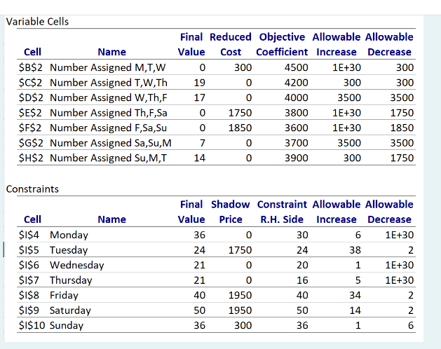The image size is (441, 349).
Task: Click cell reference $C$2
Action: [x=30, y=83]
